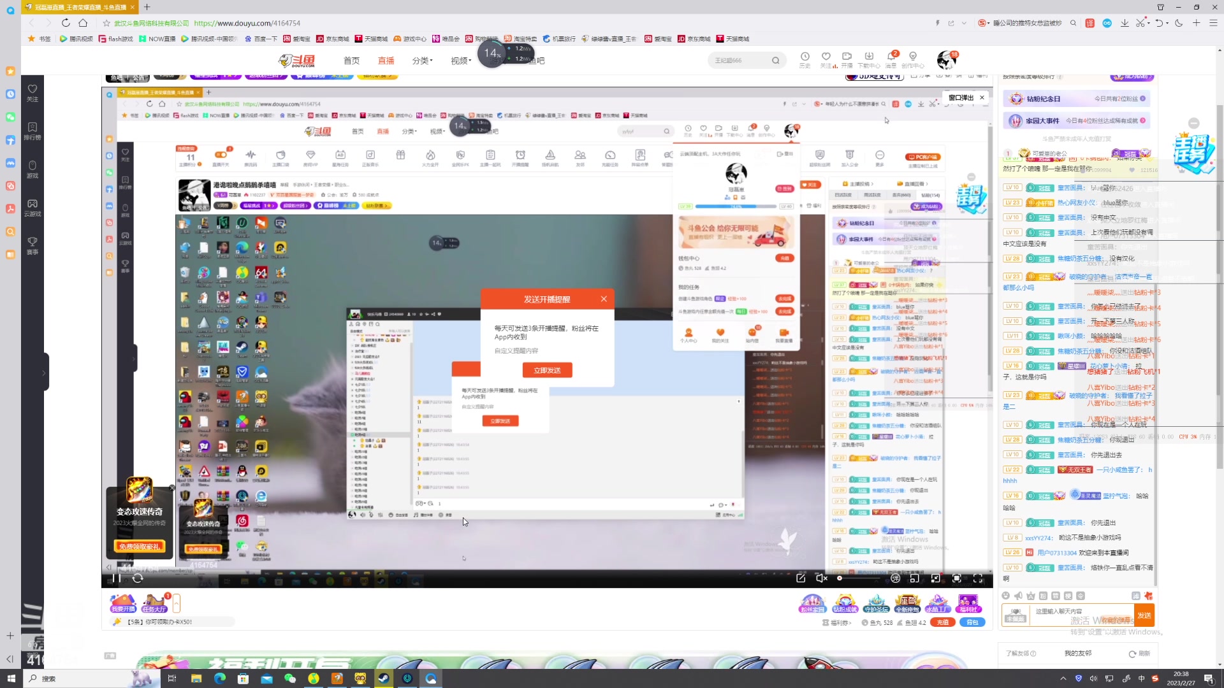This screenshot has width=1224, height=688.
Task: Pause the live stream video
Action: coord(117,578)
